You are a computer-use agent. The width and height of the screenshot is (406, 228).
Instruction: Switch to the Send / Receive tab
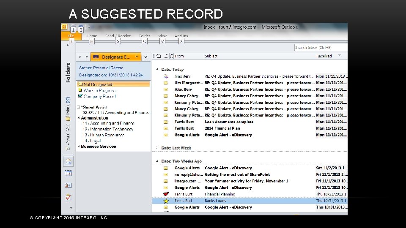[x=118, y=36]
